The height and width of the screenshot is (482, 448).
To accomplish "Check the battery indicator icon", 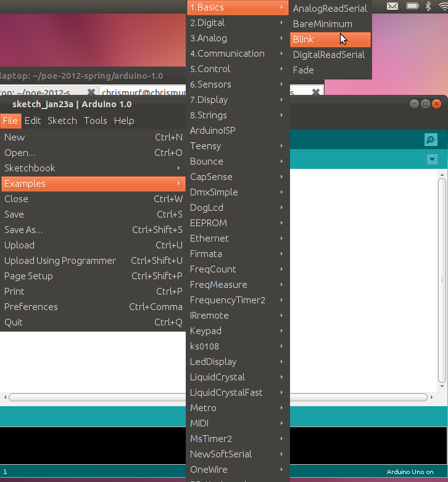I will click(x=413, y=6).
